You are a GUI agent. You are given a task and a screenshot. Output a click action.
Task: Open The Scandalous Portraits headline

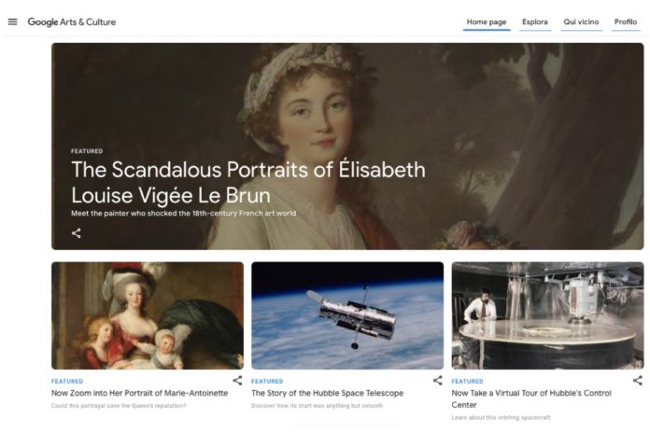coord(248,182)
